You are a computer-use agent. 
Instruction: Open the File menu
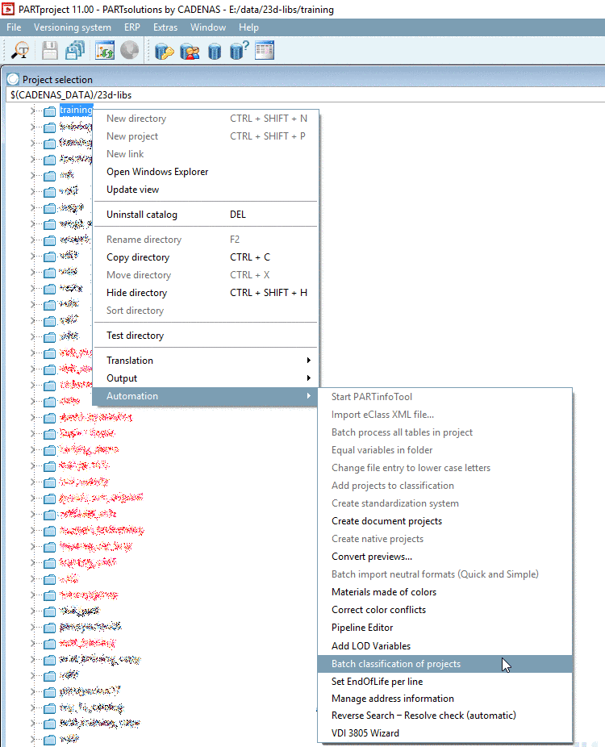coord(14,27)
